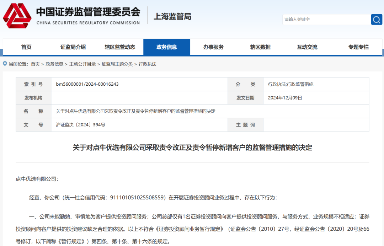Screen dimensions: 384x246
Task: Go to 辖区监管动态 tab
Action: tap(120, 47)
